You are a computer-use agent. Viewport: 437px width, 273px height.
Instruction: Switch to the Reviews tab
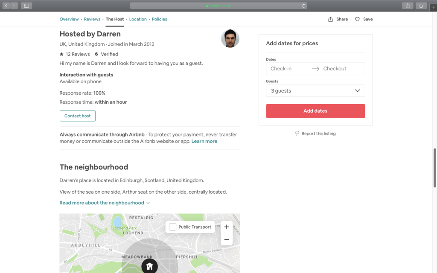pos(92,19)
